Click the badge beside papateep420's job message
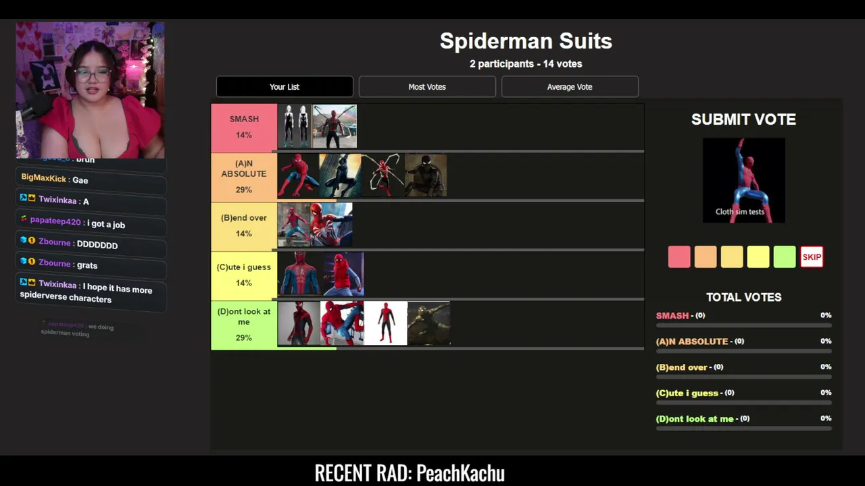 [24, 219]
